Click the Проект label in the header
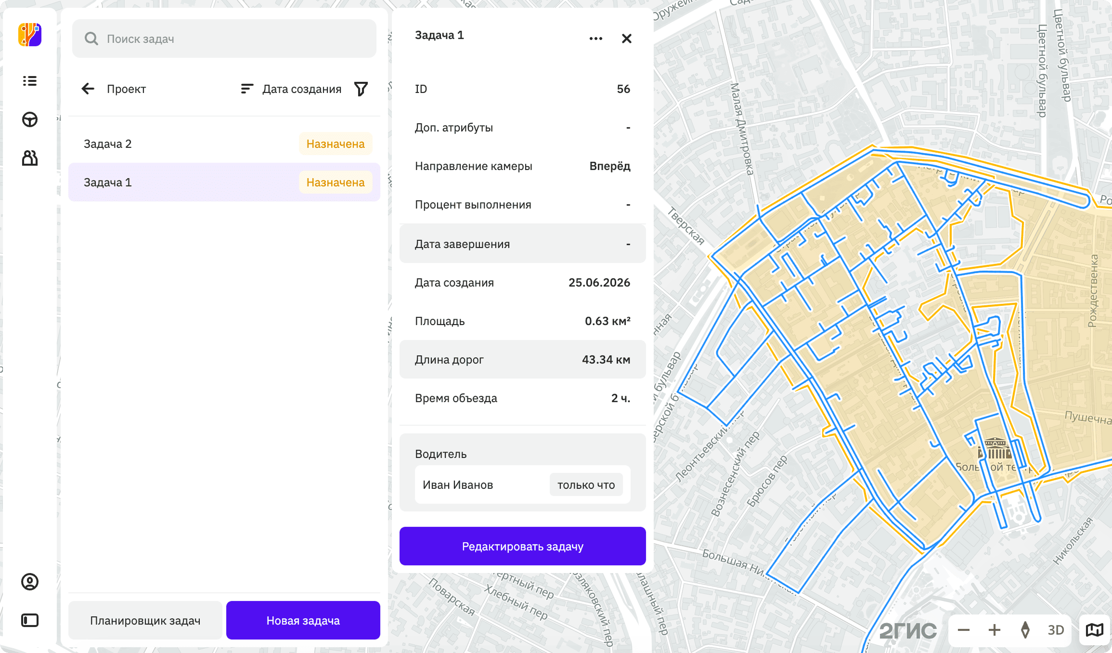Image resolution: width=1112 pixels, height=653 pixels. coord(126,89)
